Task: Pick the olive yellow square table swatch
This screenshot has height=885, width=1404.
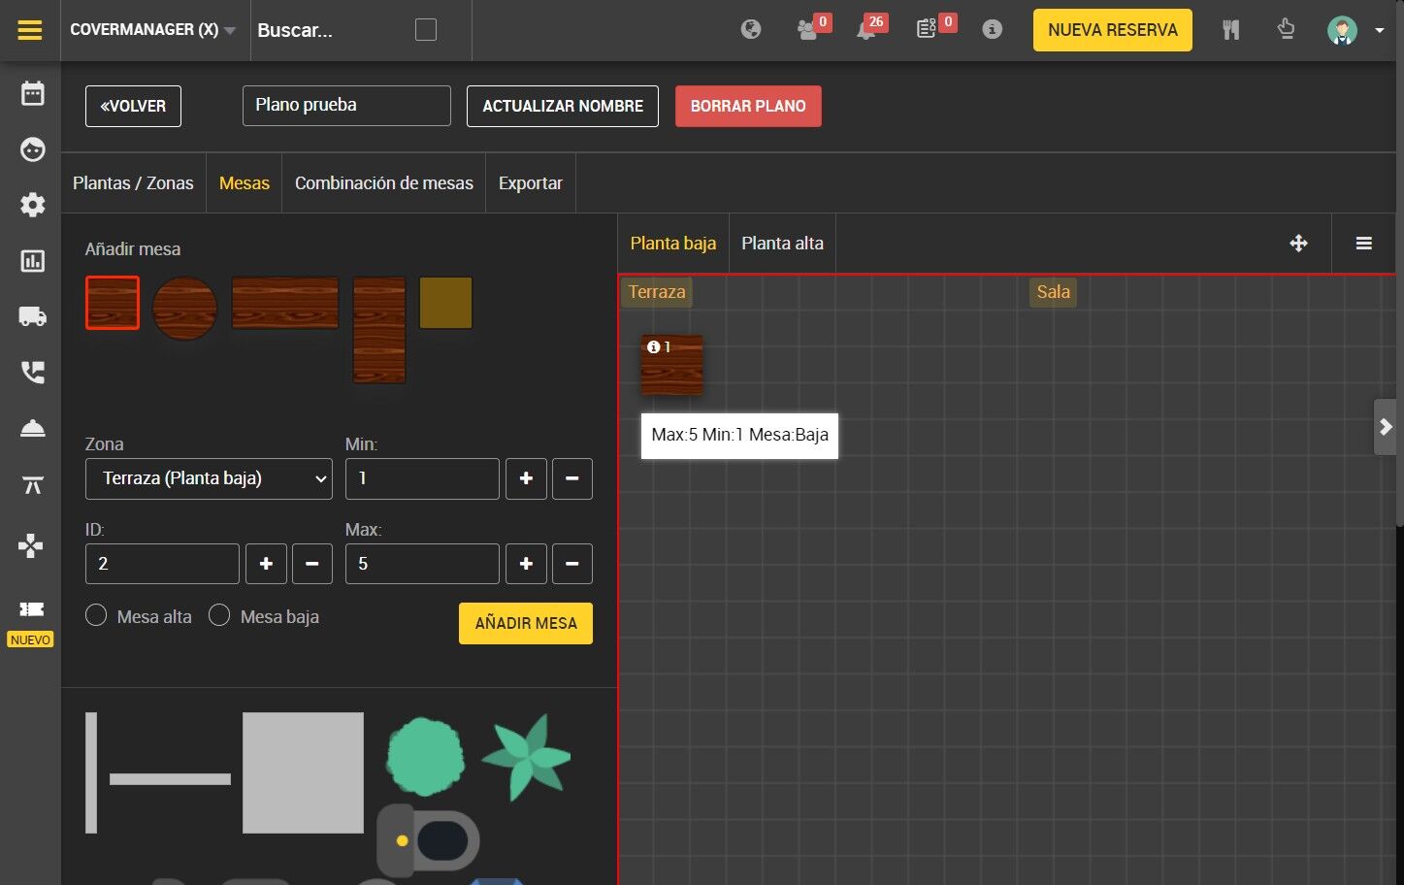Action: pyautogui.click(x=445, y=303)
